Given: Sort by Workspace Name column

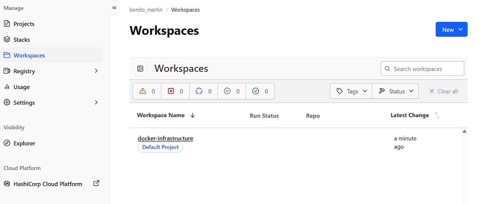Looking at the screenshot, I should pos(161,115).
